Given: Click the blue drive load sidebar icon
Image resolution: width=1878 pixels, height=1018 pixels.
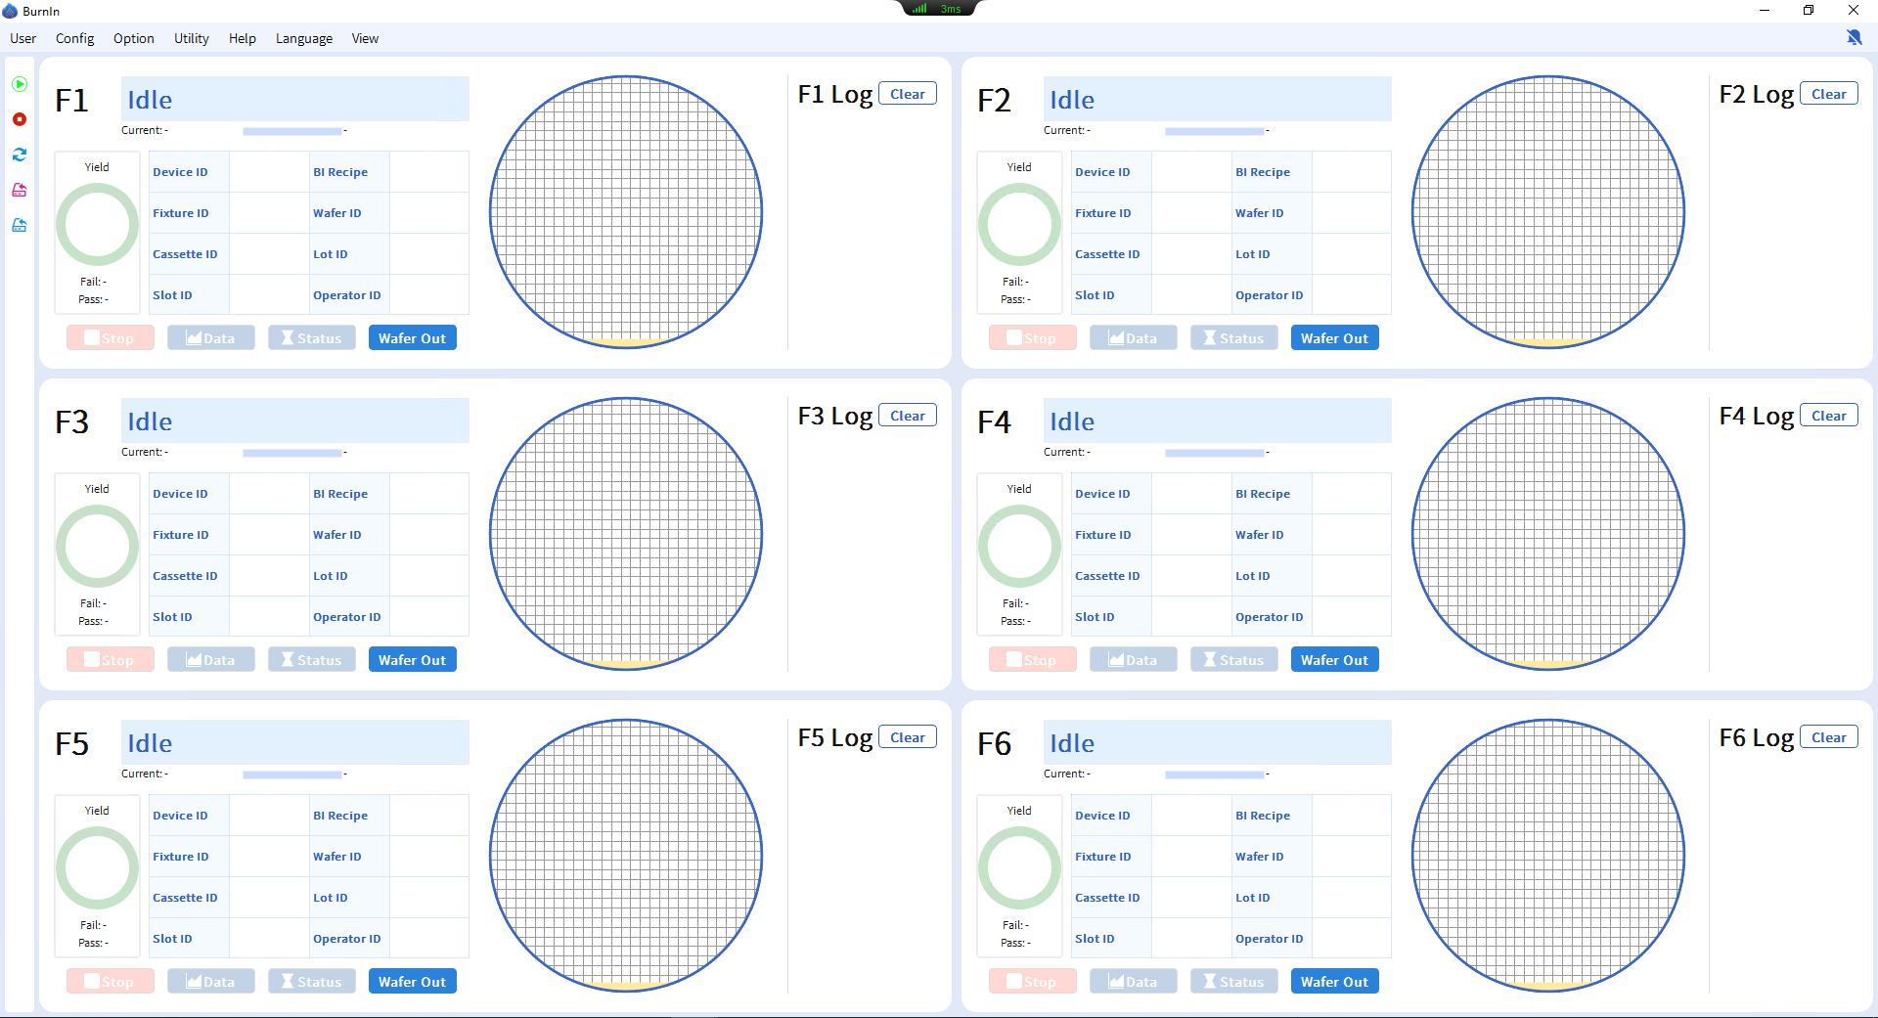Looking at the screenshot, I should tap(20, 225).
